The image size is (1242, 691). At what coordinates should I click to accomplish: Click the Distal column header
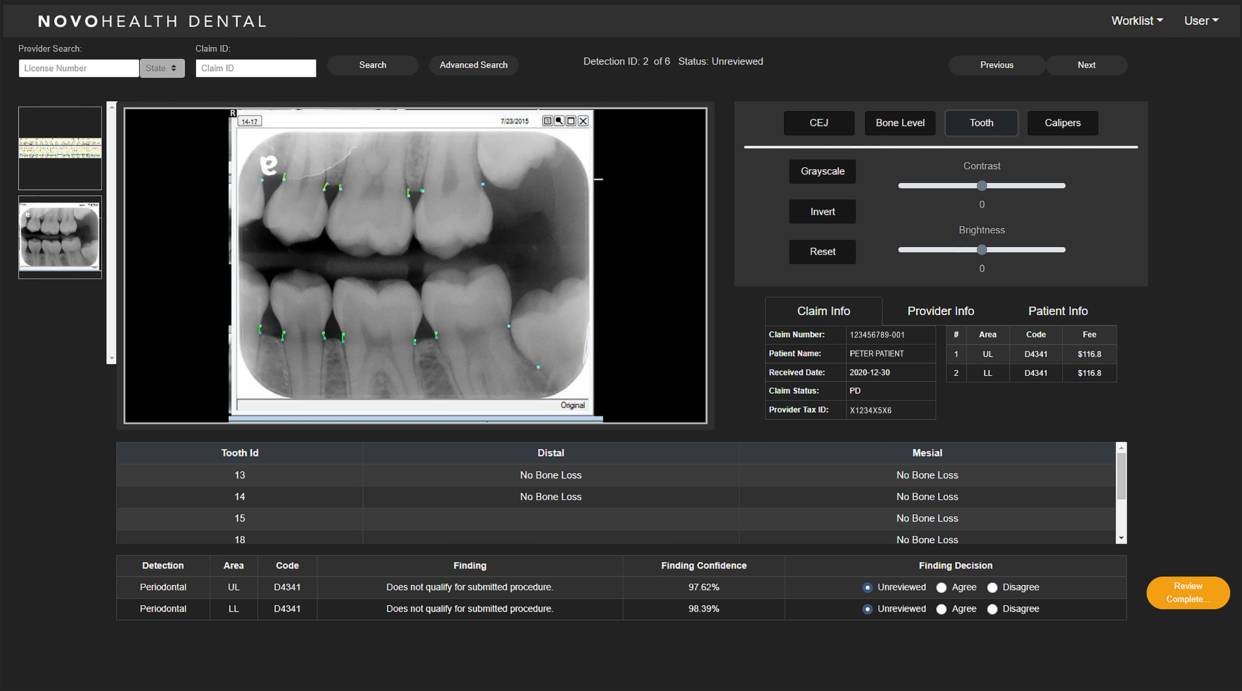tap(551, 453)
